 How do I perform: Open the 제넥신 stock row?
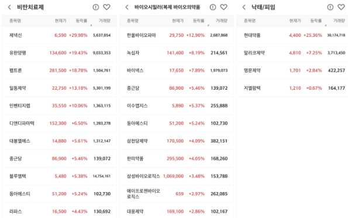[x=59, y=35]
